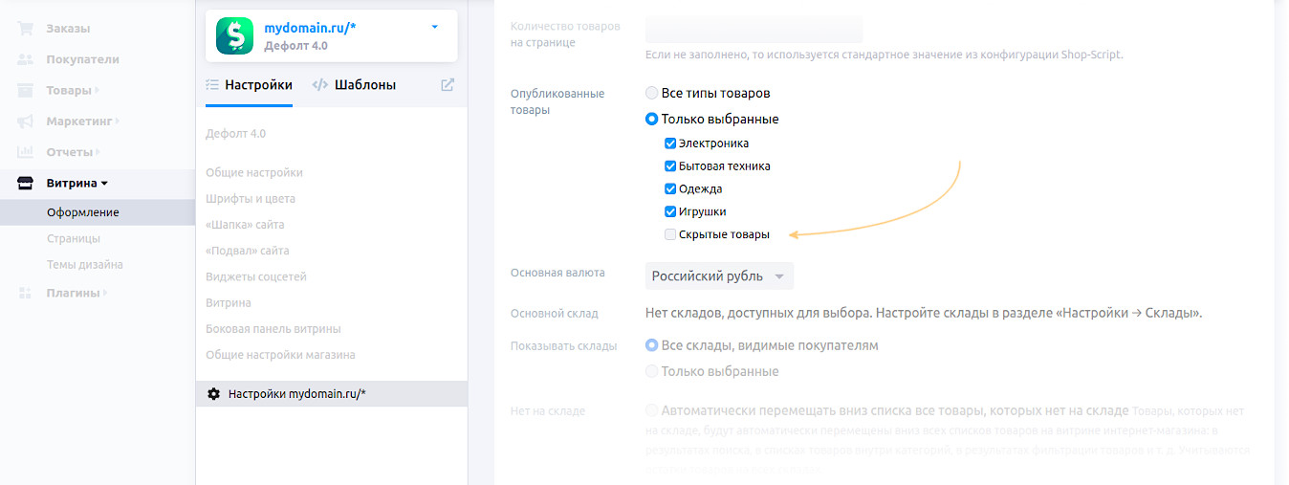The height and width of the screenshot is (485, 1289).
Task: Uncheck the Бытовая техника checkbox
Action: (x=670, y=166)
